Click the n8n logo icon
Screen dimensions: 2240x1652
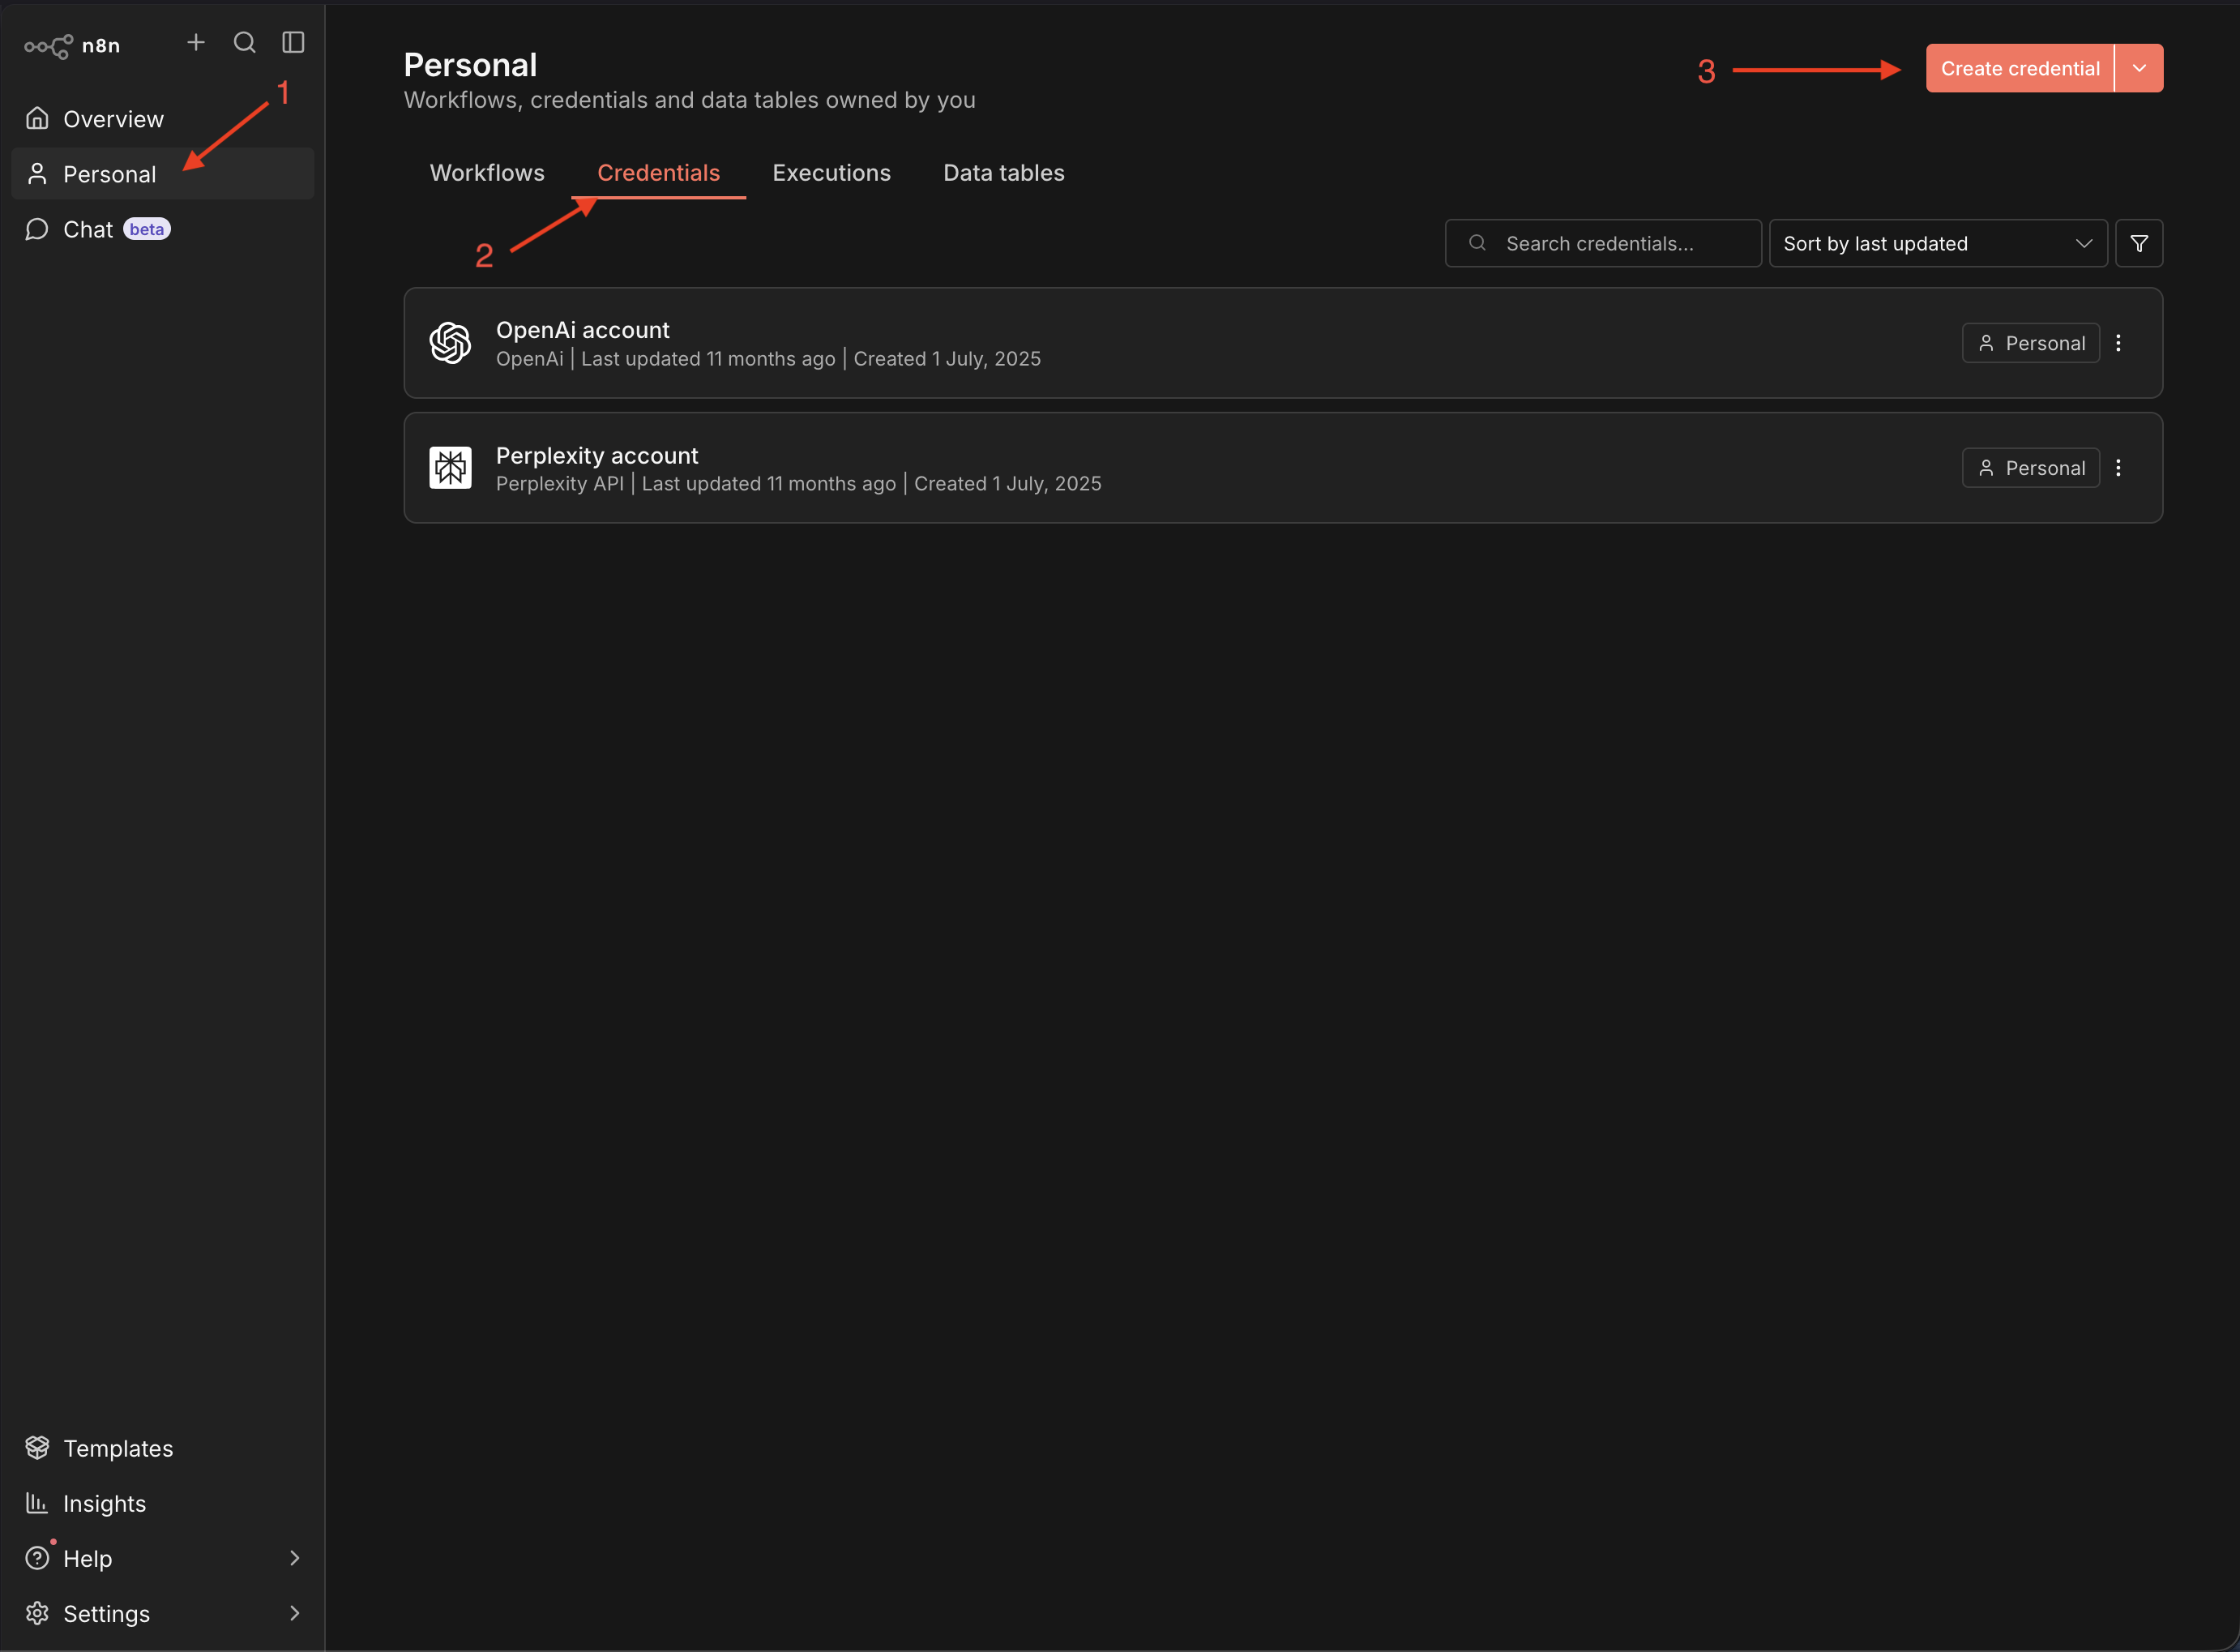tap(48, 46)
